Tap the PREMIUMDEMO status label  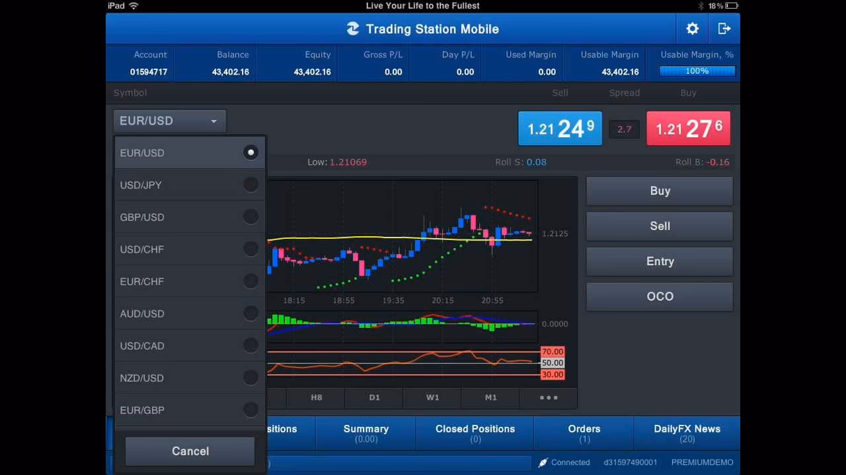pos(703,462)
